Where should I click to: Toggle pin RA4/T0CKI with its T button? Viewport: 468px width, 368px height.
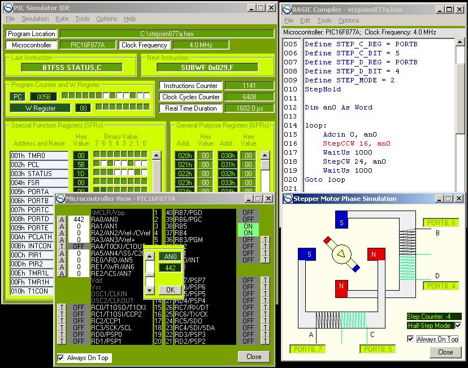[62, 247]
